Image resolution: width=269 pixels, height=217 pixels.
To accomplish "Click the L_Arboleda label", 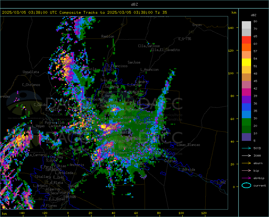I will (x=64, y=173).
